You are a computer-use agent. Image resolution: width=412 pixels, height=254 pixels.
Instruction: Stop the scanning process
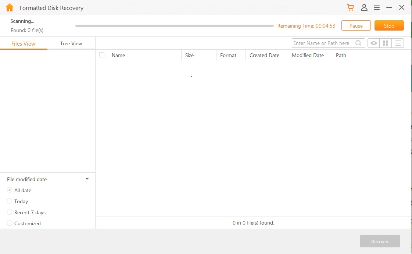(x=389, y=26)
